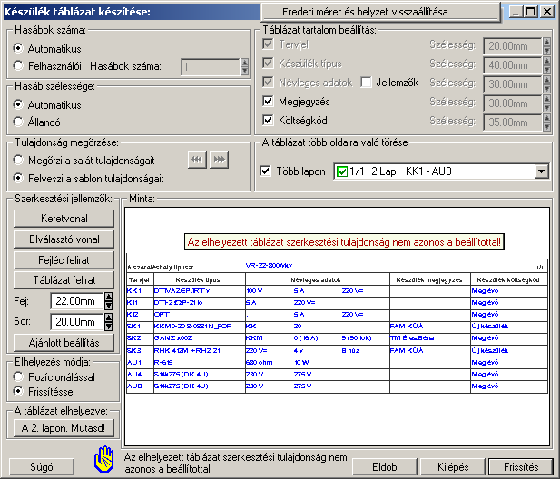Apply Ajánlott beállítás
The width and height of the screenshot is (560, 479).
(64, 343)
